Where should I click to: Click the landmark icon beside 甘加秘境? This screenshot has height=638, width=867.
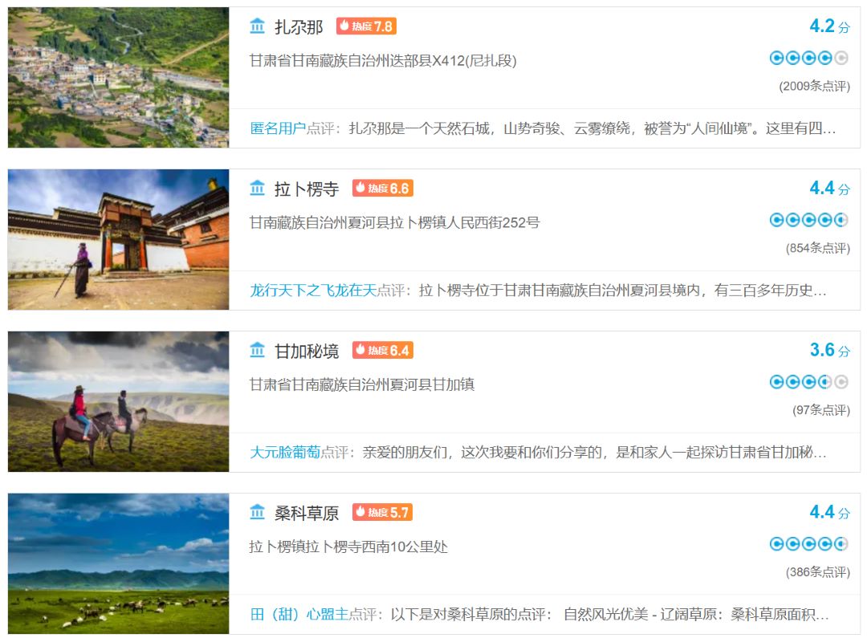coord(257,350)
